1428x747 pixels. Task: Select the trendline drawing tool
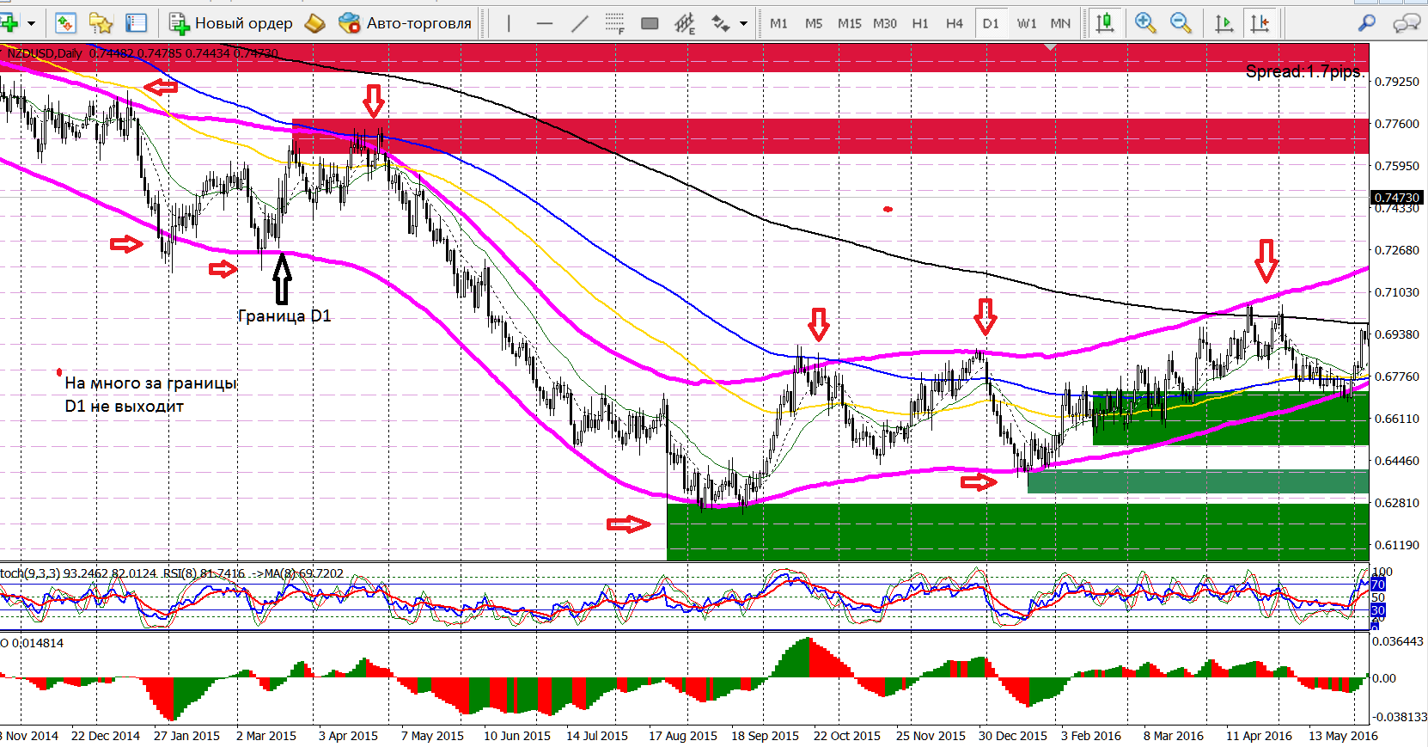[580, 23]
